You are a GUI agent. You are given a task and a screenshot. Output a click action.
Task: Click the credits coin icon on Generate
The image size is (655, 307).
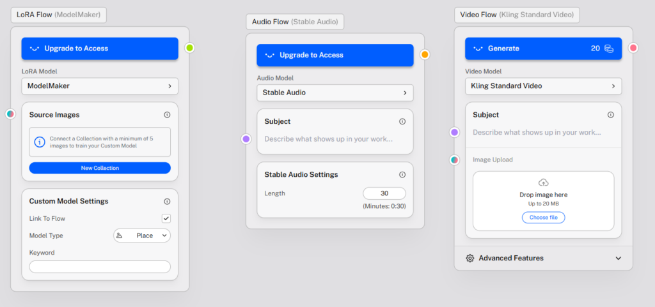click(x=610, y=49)
